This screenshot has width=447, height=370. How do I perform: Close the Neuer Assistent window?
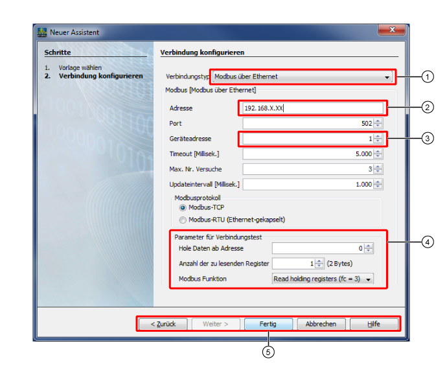[393, 30]
